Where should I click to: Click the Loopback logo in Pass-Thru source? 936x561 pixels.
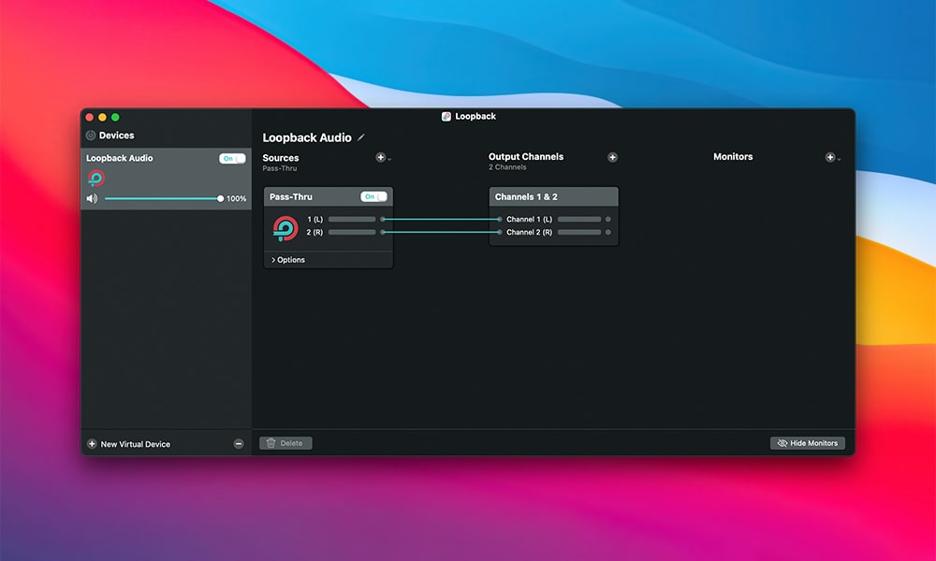pyautogui.click(x=285, y=227)
